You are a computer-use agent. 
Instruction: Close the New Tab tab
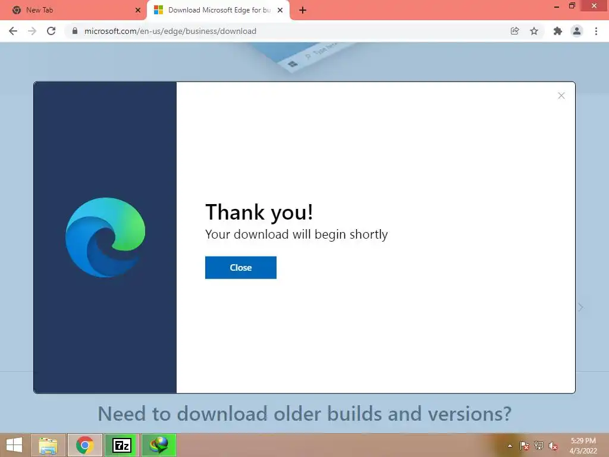click(x=138, y=10)
